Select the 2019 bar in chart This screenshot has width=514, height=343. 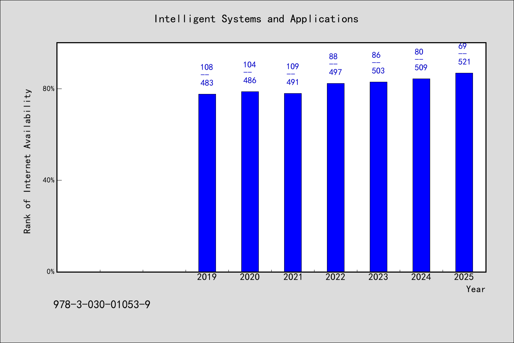[207, 183]
